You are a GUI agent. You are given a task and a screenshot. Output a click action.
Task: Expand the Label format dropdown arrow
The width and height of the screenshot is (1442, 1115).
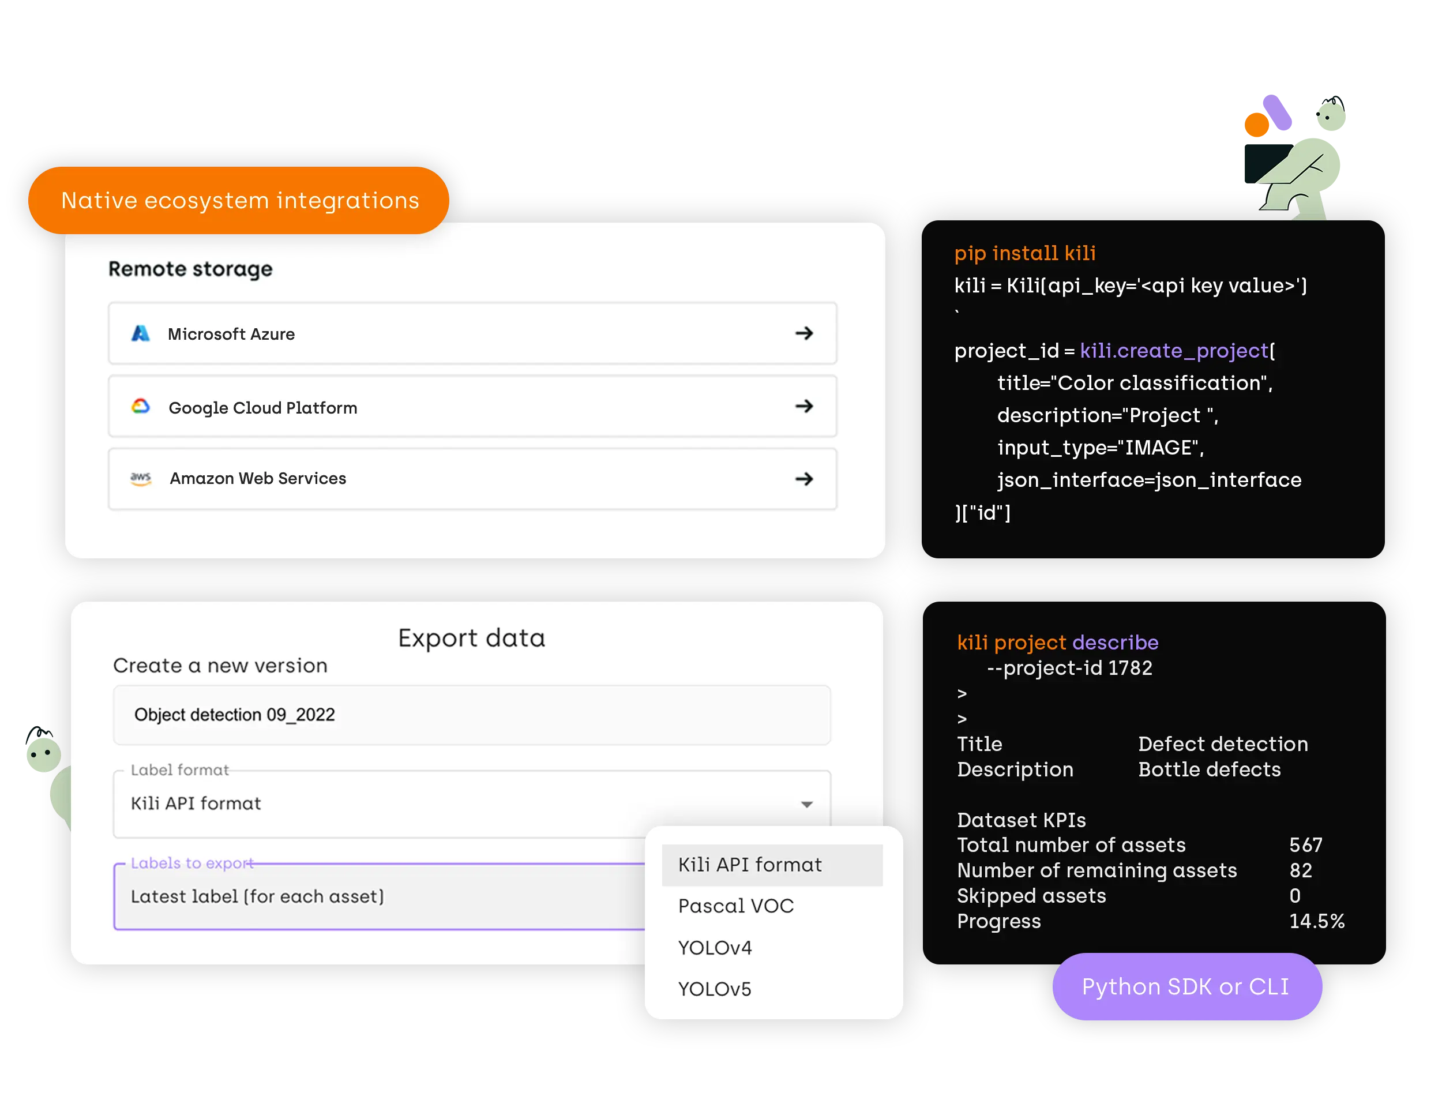pyautogui.click(x=806, y=804)
